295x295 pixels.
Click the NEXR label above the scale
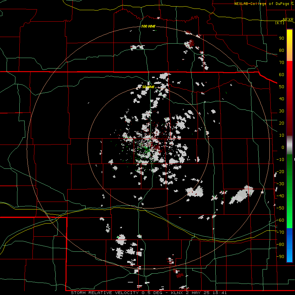[x=288, y=20]
